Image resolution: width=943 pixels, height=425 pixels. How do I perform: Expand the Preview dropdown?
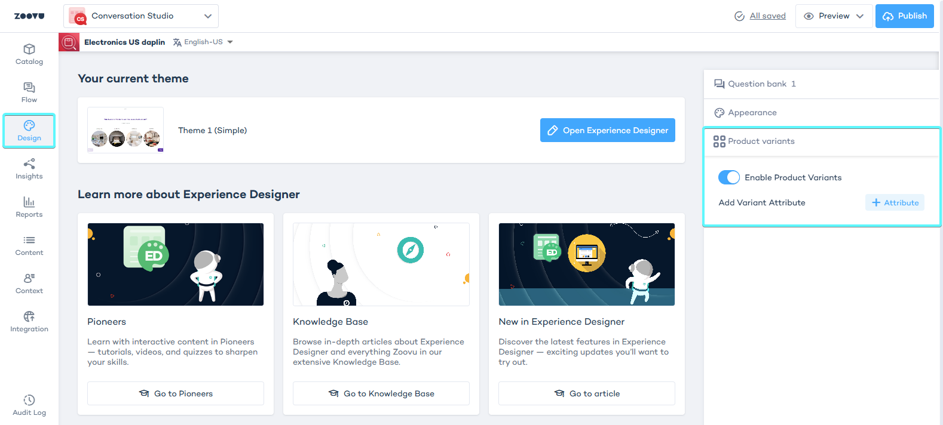(834, 16)
